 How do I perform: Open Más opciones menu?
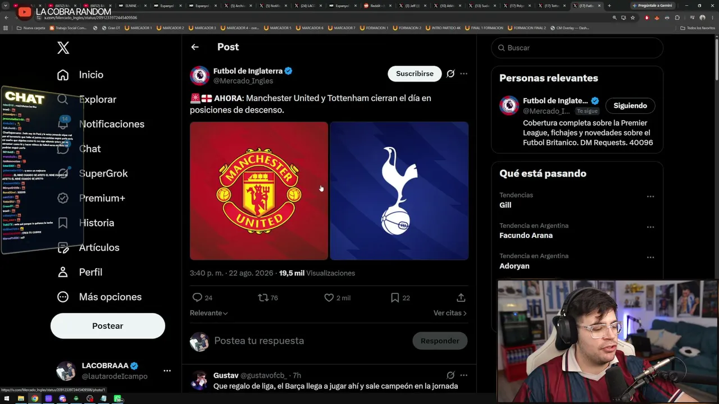[99, 297]
